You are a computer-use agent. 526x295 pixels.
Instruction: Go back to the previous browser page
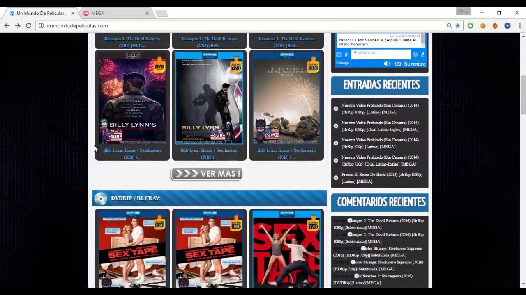point(7,25)
